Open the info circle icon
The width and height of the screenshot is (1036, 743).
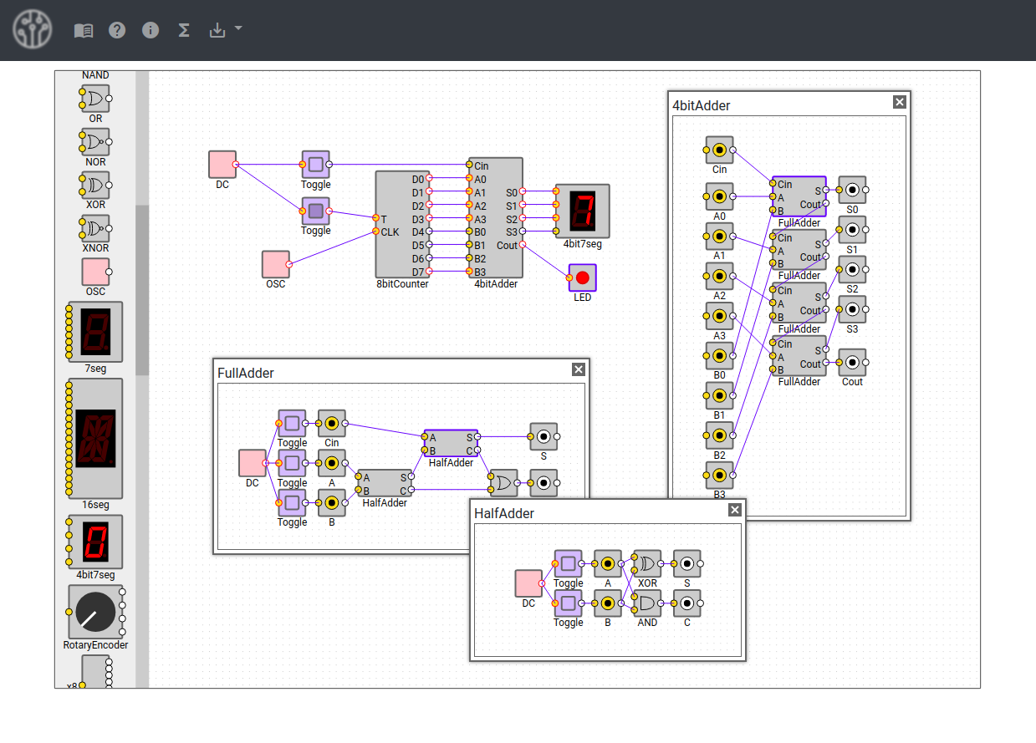(x=151, y=31)
